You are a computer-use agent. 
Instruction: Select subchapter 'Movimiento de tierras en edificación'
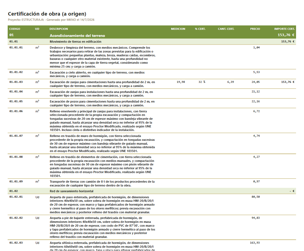pos(75,42)
